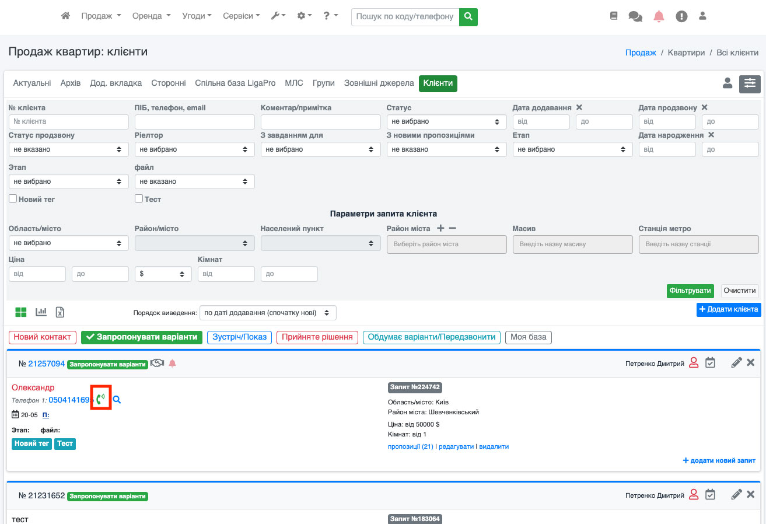Screen dimensions: 766x524
Task: Expand the Ріелтор dropdown
Action: (x=194, y=149)
